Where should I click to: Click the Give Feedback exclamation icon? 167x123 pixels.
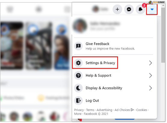tap(79, 46)
